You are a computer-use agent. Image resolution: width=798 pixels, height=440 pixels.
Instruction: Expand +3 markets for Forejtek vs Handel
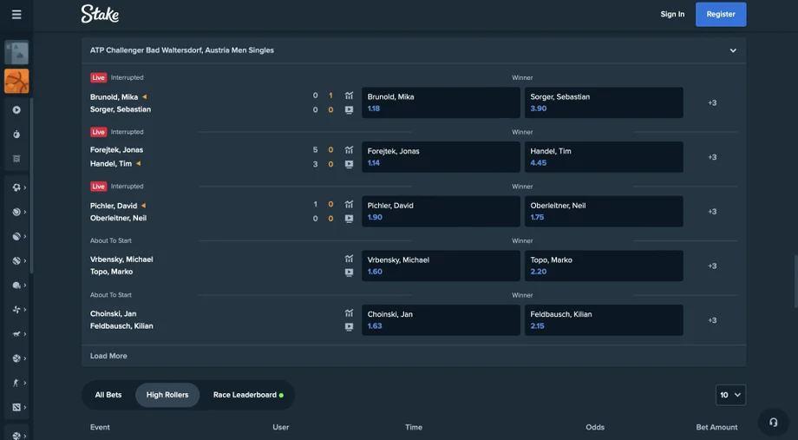tap(712, 157)
